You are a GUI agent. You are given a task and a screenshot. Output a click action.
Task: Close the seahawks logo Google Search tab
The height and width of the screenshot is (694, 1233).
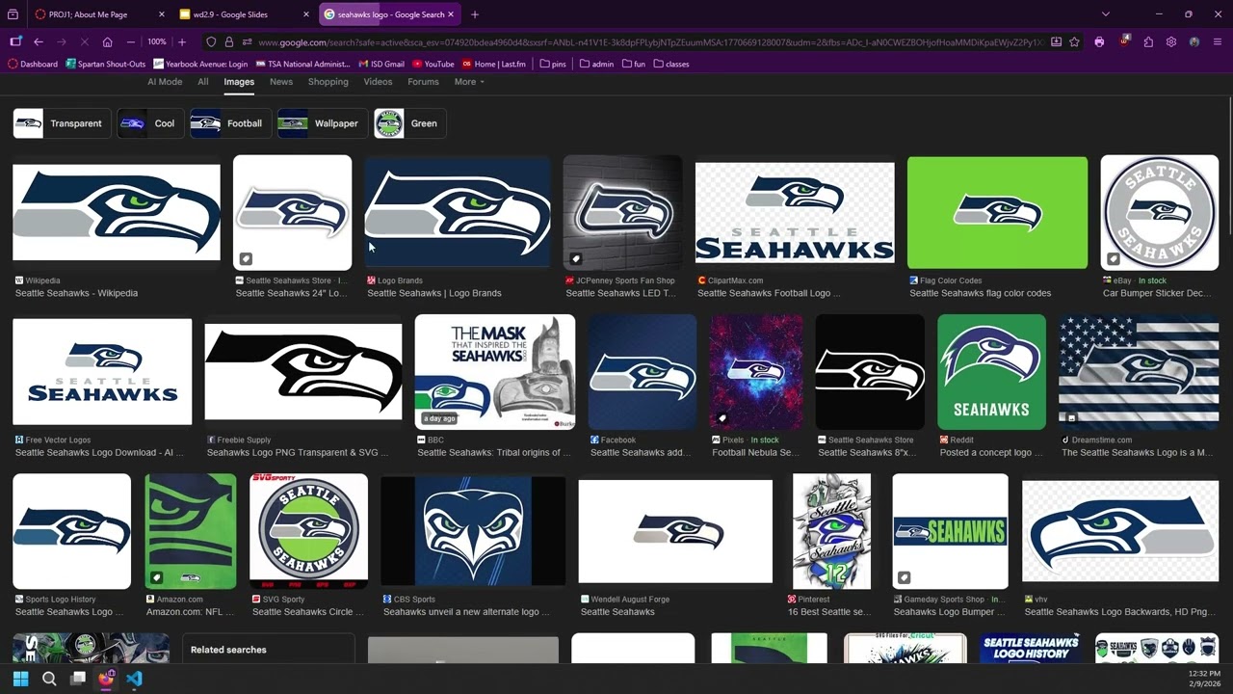(x=451, y=14)
